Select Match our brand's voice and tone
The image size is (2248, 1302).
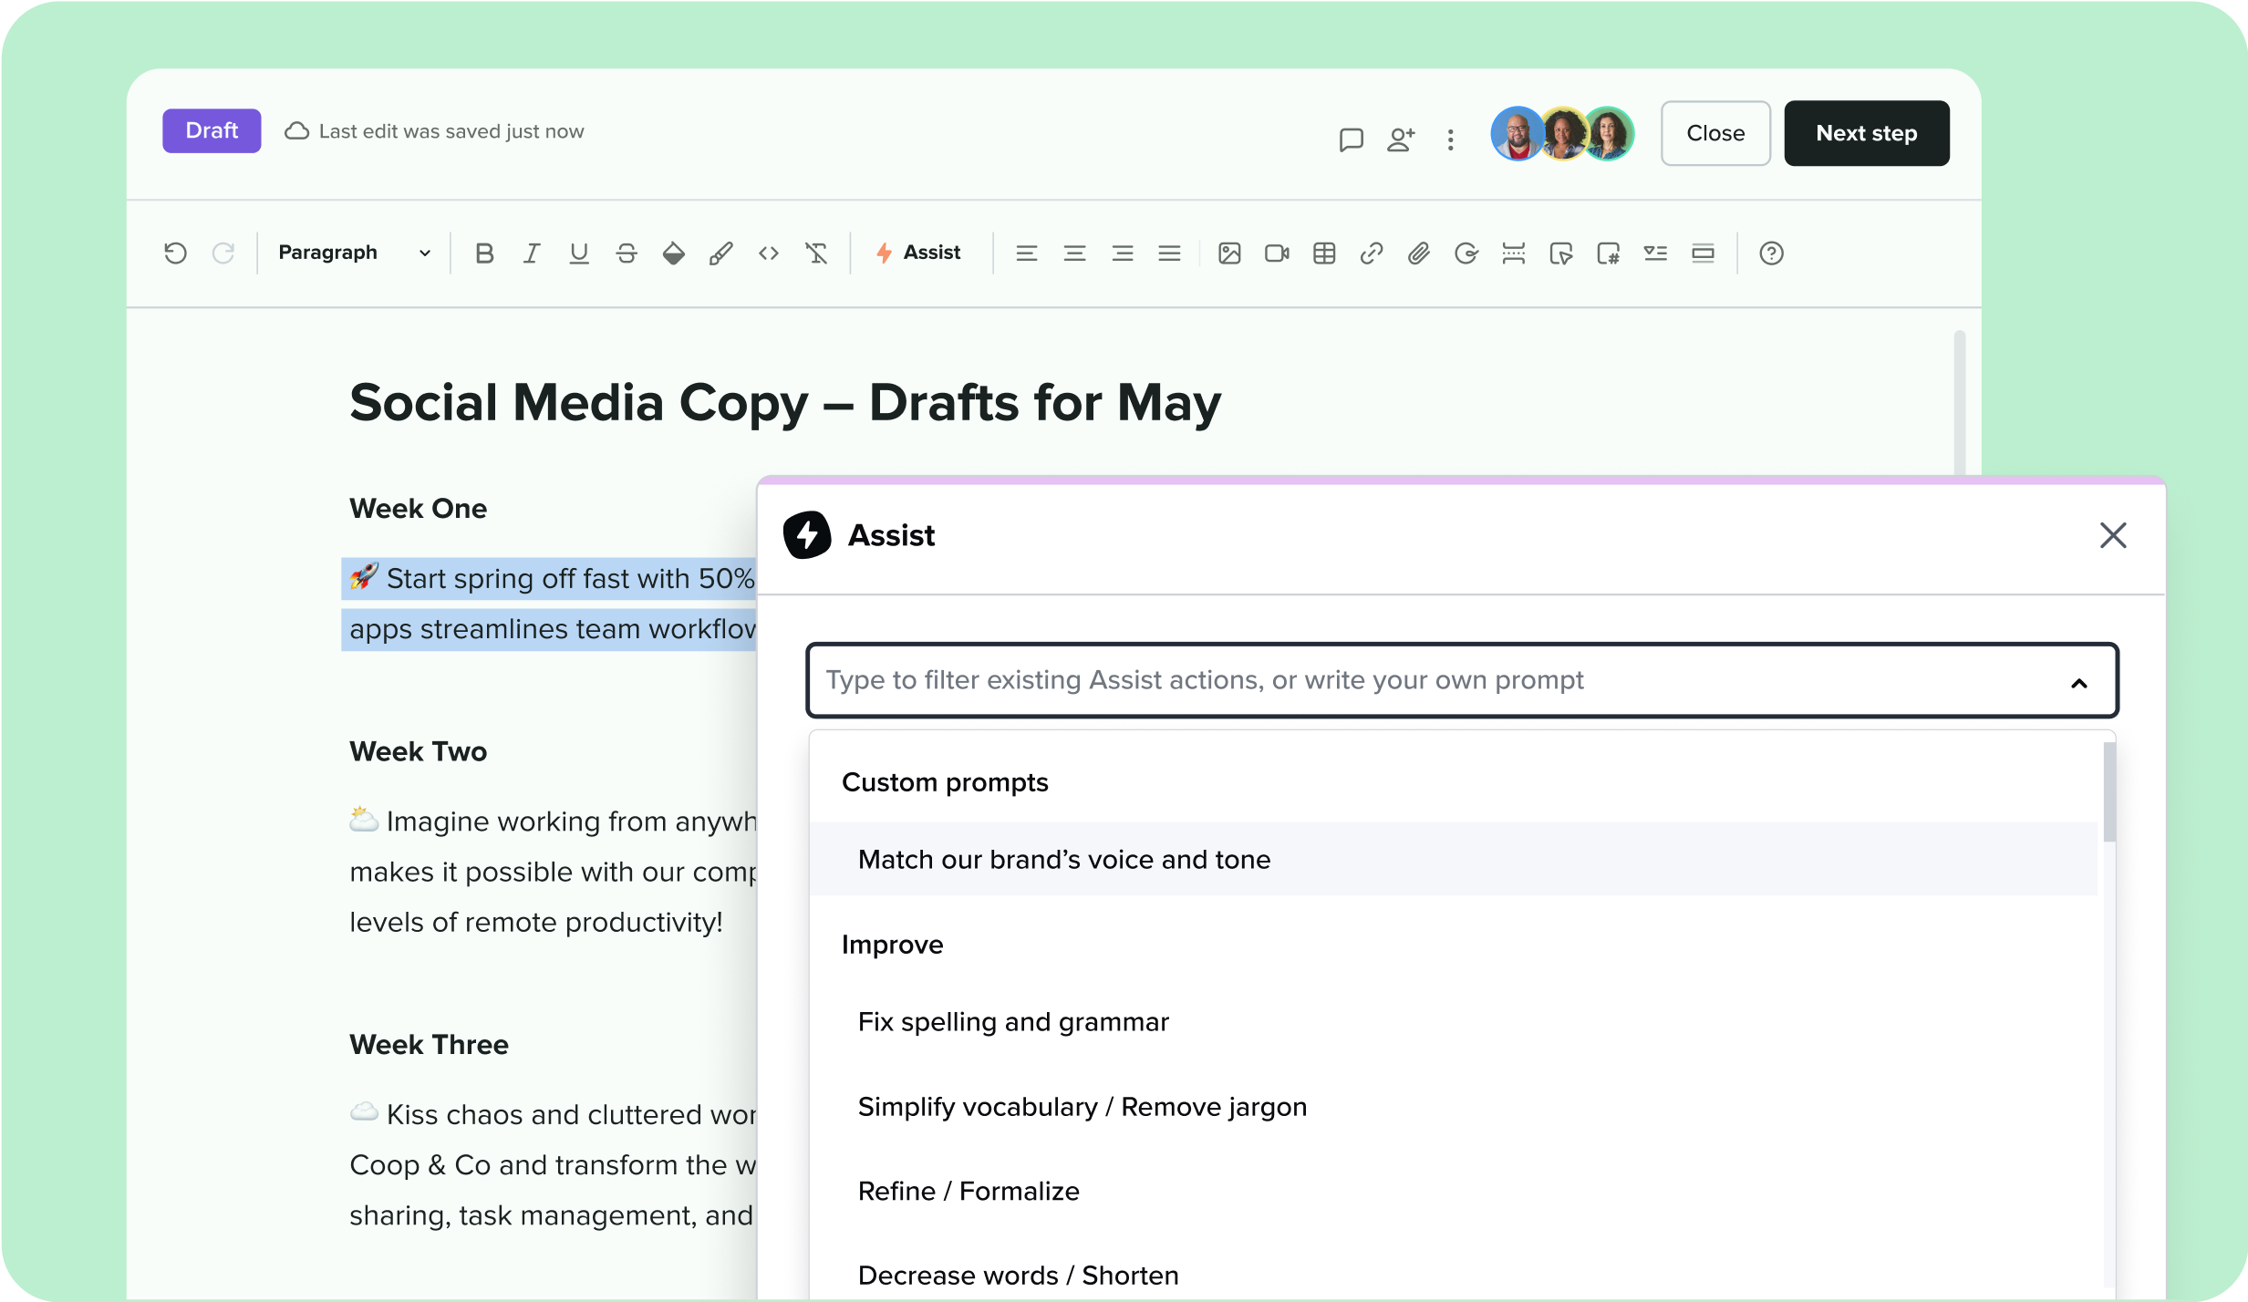pos(1063,859)
